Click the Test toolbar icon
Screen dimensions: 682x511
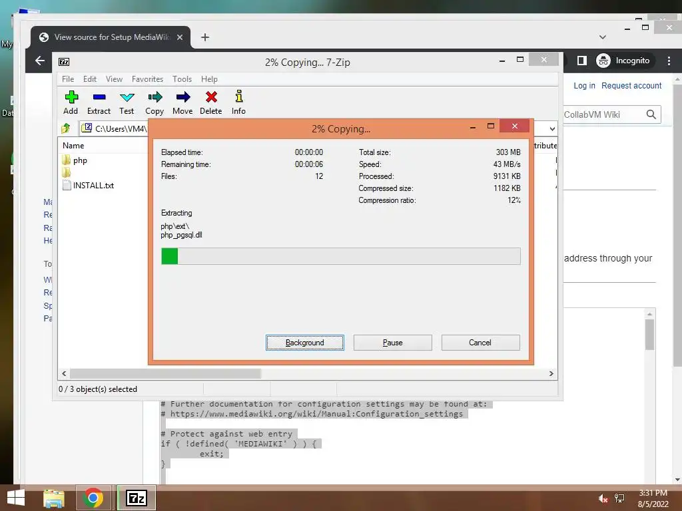(127, 97)
